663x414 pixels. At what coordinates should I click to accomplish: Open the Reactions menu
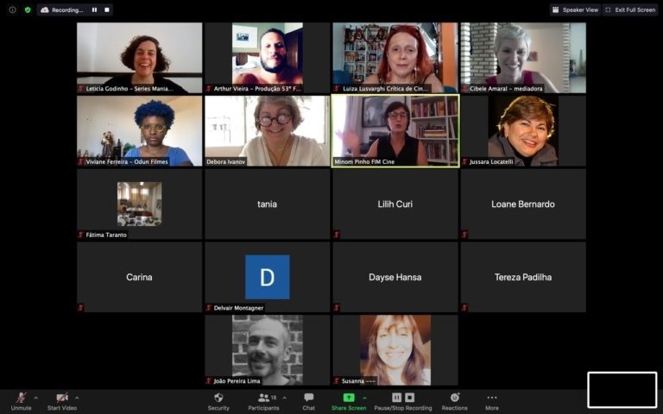coord(454,401)
